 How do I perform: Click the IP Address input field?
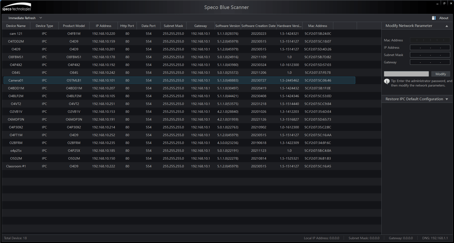point(430,48)
